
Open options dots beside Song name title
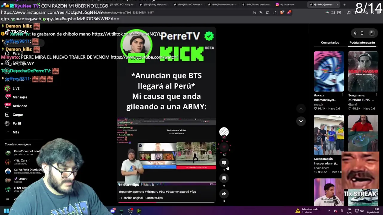click(376, 95)
